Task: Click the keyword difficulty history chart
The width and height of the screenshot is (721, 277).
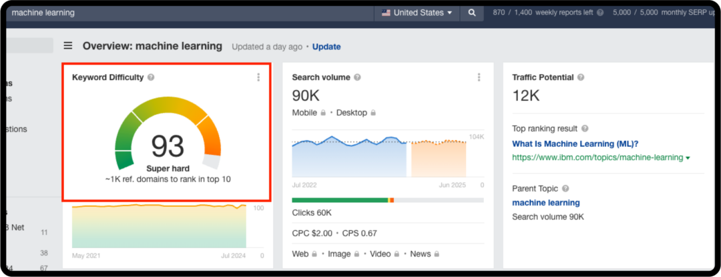Action: click(x=159, y=226)
